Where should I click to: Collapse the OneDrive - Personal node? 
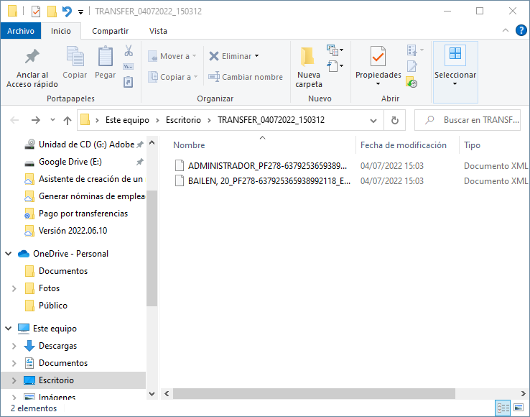point(9,254)
